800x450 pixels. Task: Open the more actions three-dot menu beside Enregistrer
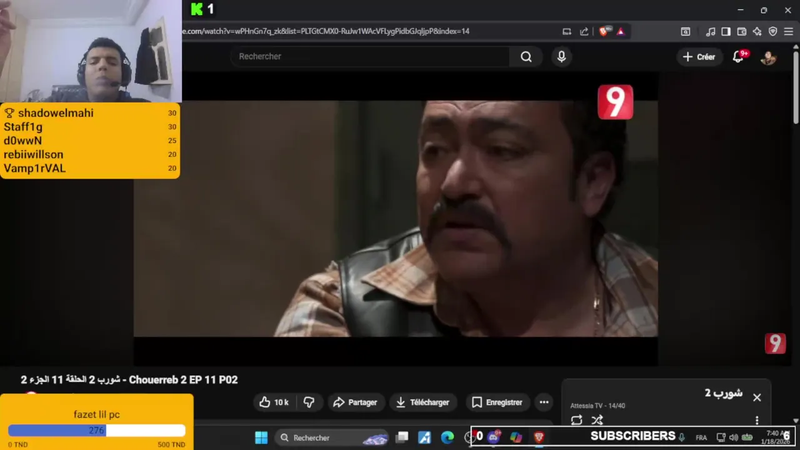(x=544, y=402)
